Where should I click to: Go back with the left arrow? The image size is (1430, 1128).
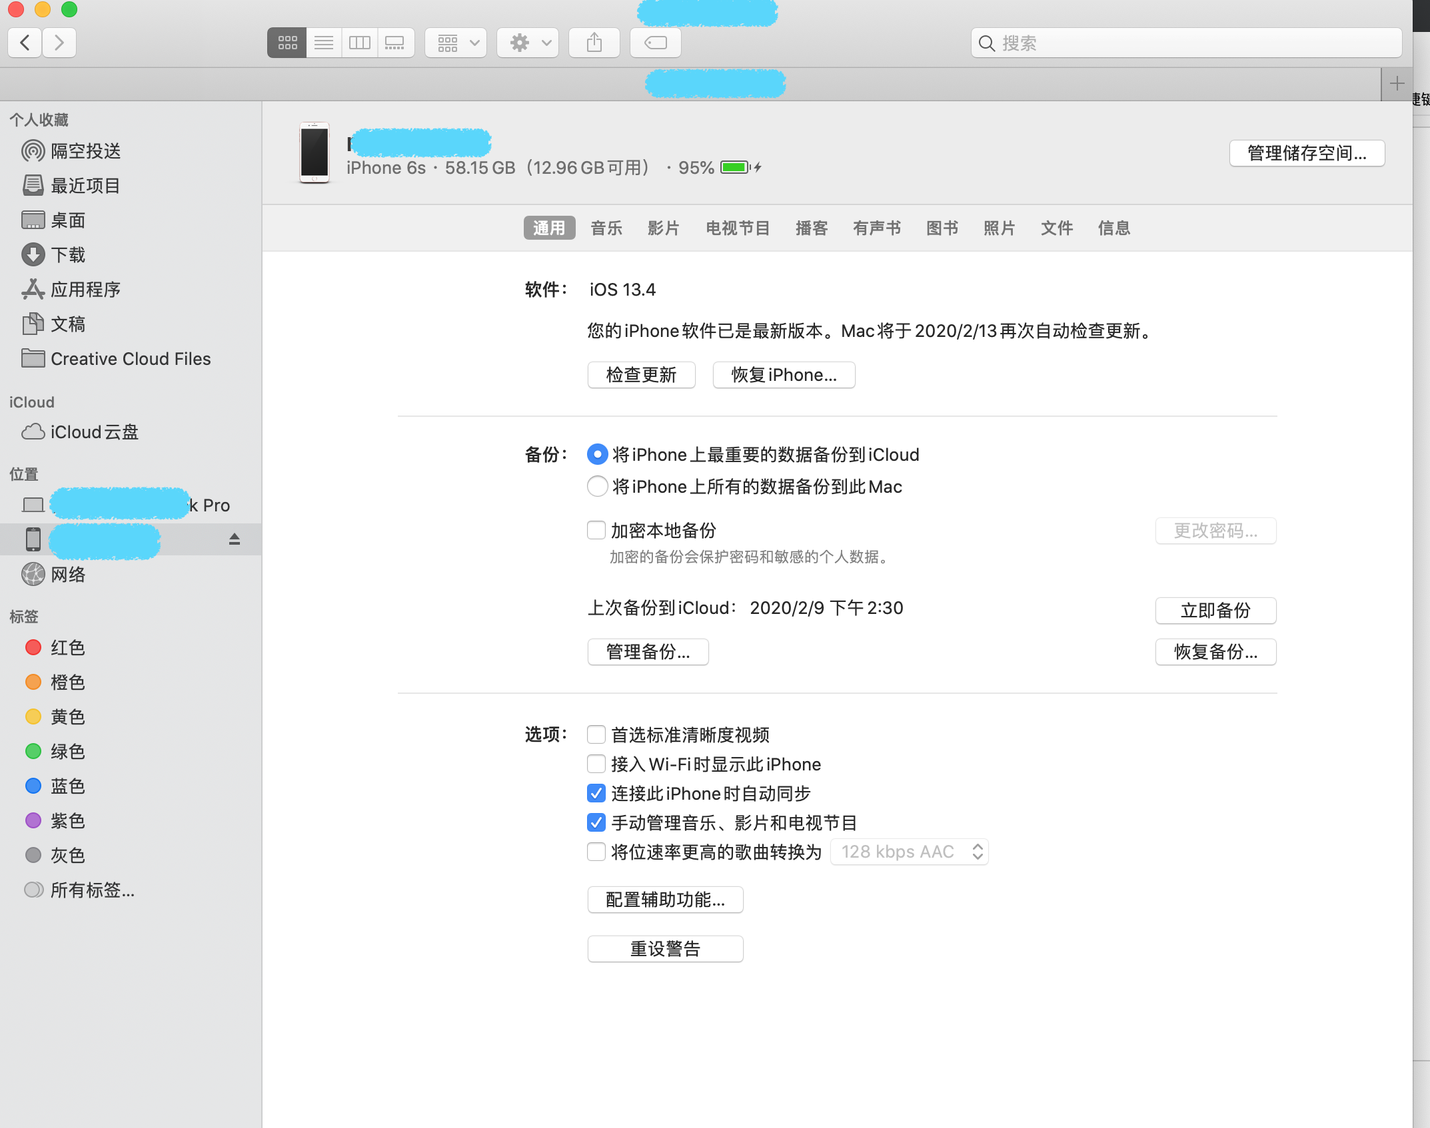point(25,43)
